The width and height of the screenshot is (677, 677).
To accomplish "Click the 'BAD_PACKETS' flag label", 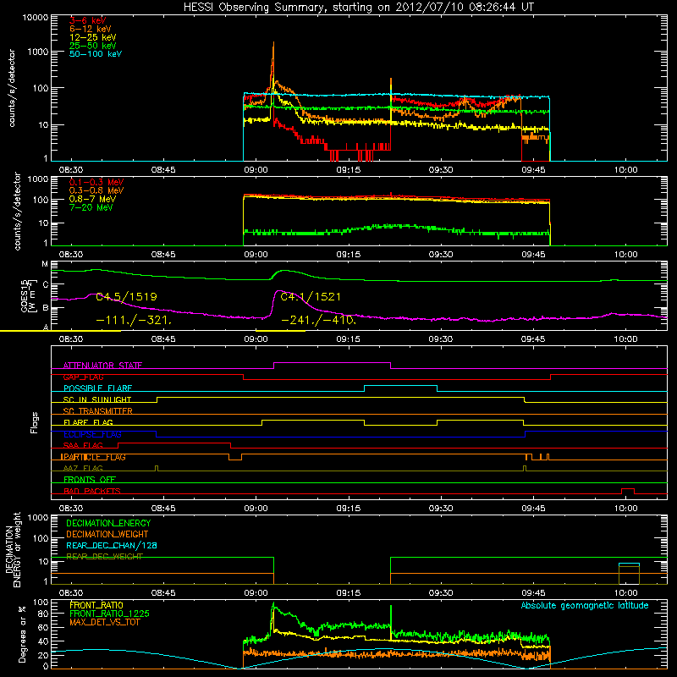I will [x=92, y=491].
